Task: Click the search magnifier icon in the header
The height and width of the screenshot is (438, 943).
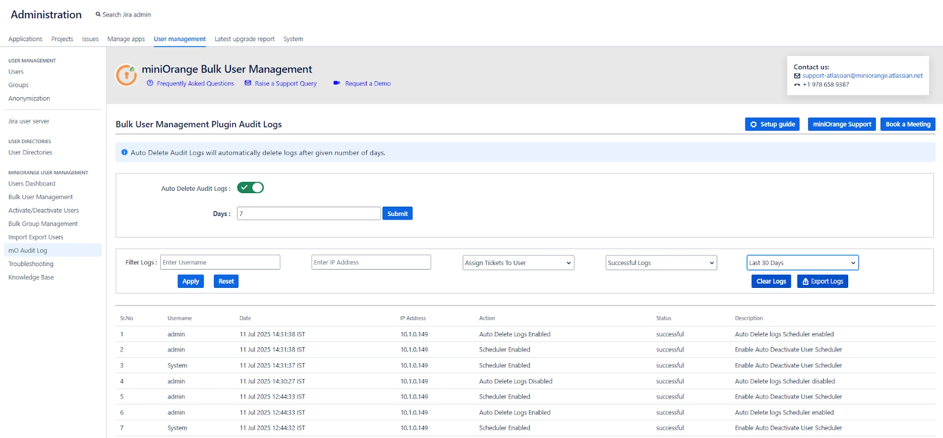Action: [x=98, y=14]
